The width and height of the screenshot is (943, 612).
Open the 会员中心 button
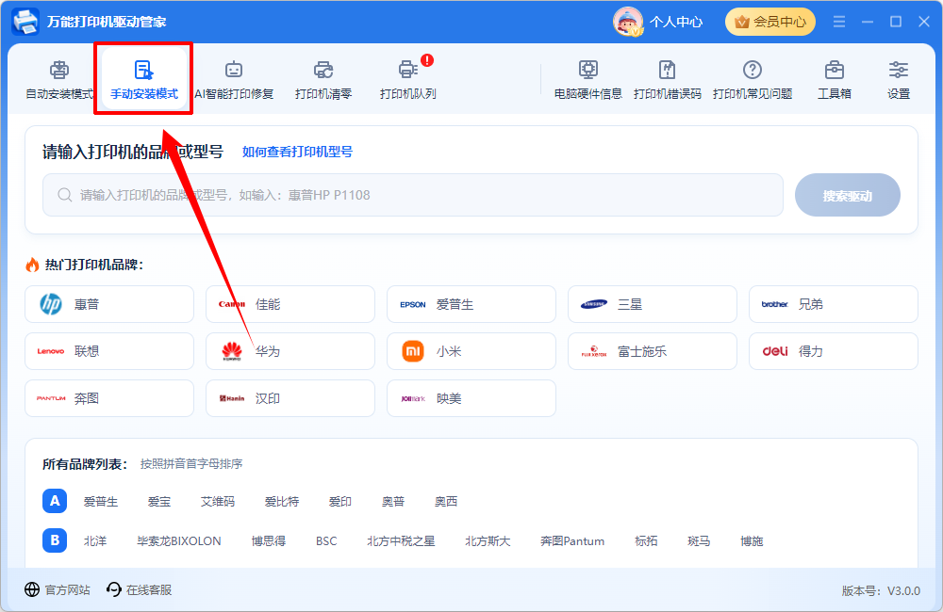pyautogui.click(x=770, y=23)
